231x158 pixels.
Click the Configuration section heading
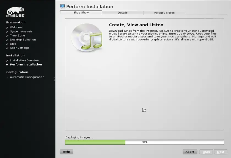(x=17, y=72)
